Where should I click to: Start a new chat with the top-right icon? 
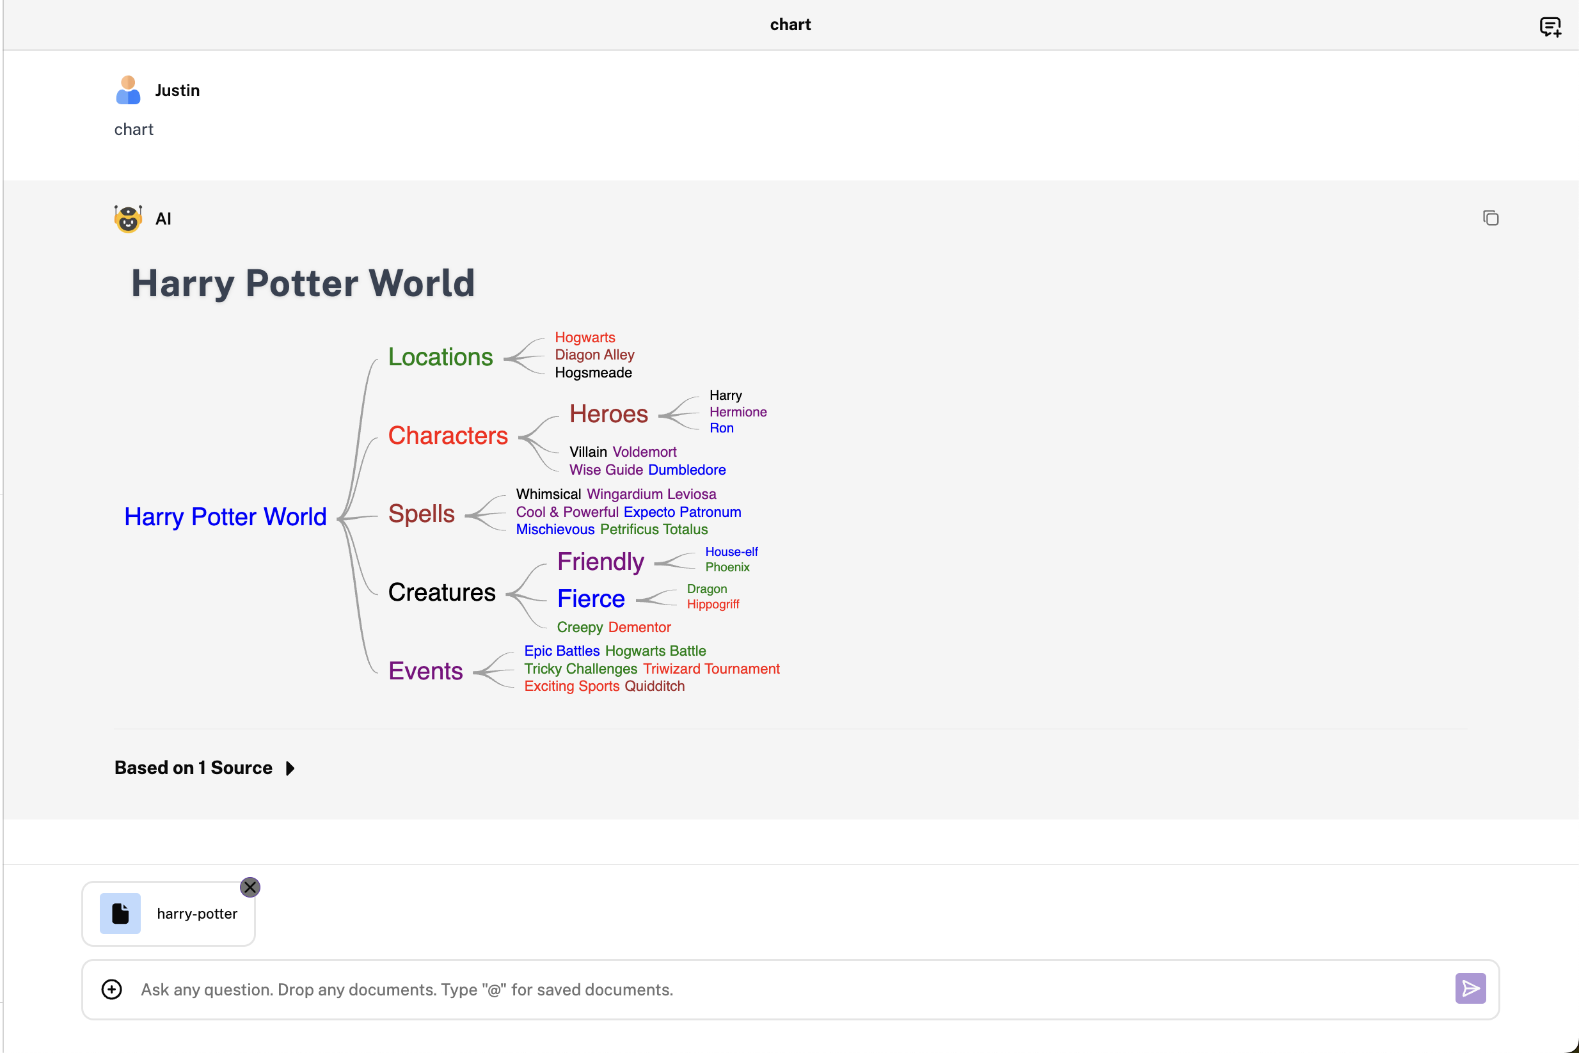pos(1550,26)
